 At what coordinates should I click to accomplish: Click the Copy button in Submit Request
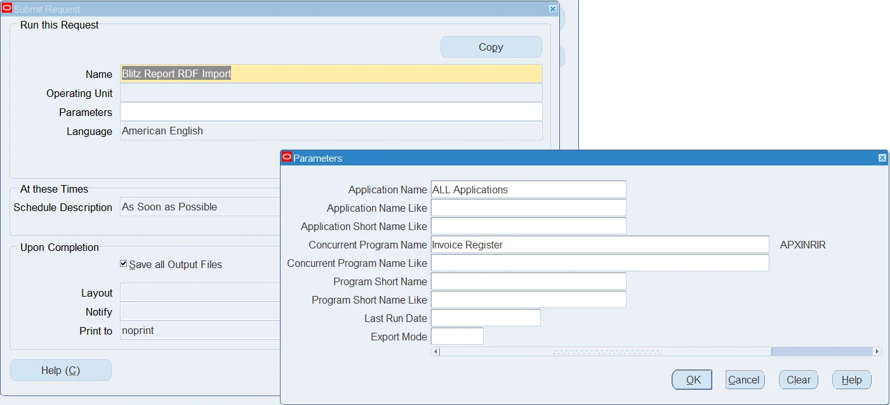tap(491, 47)
